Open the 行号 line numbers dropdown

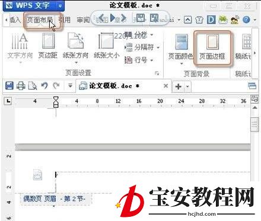[x=139, y=60]
